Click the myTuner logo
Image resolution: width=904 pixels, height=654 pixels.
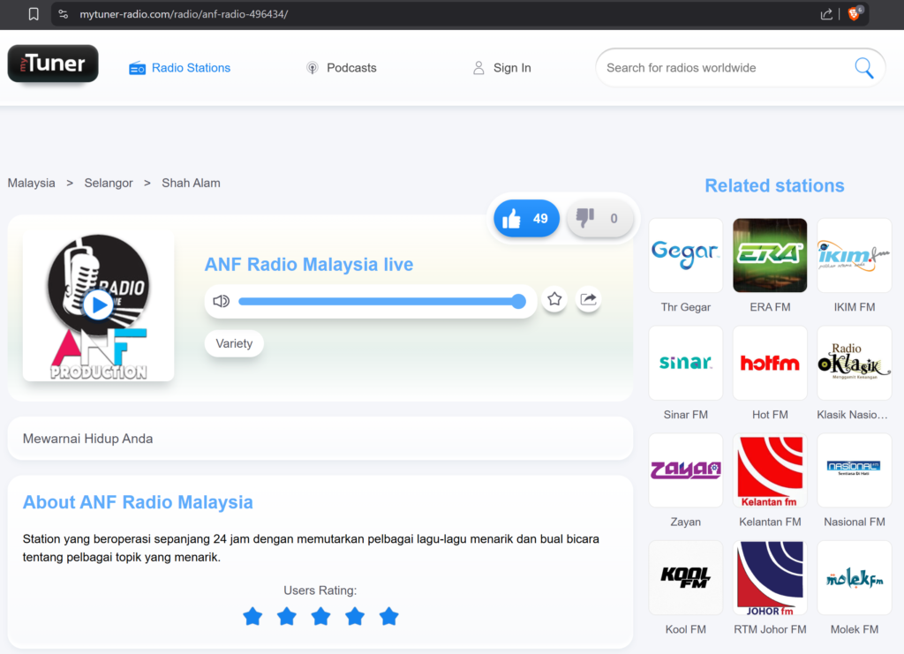pos(53,64)
